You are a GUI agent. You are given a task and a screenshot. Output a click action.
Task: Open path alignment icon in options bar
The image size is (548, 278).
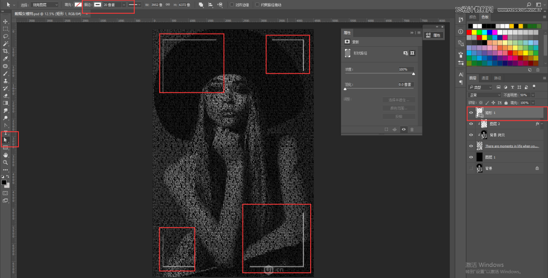pyautogui.click(x=210, y=5)
